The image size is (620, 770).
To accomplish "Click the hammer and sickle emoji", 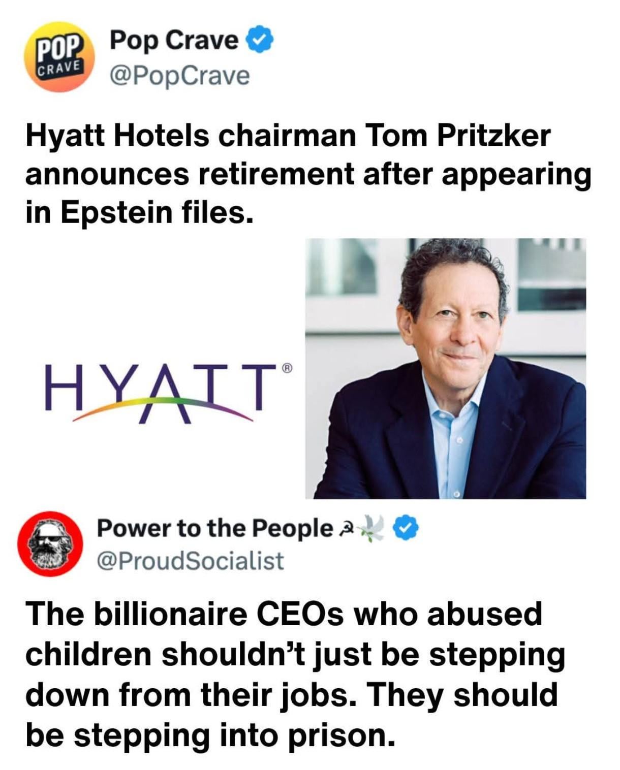I will tap(346, 530).
